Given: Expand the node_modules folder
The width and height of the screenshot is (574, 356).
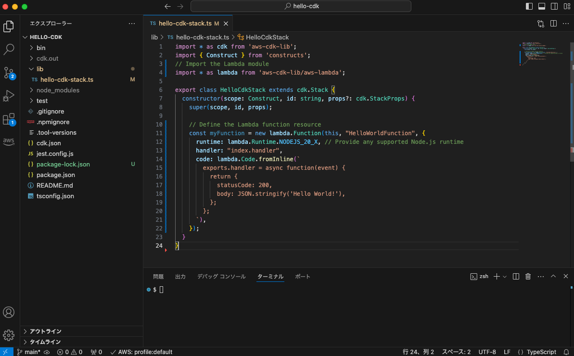Looking at the screenshot, I should (x=81, y=90).
